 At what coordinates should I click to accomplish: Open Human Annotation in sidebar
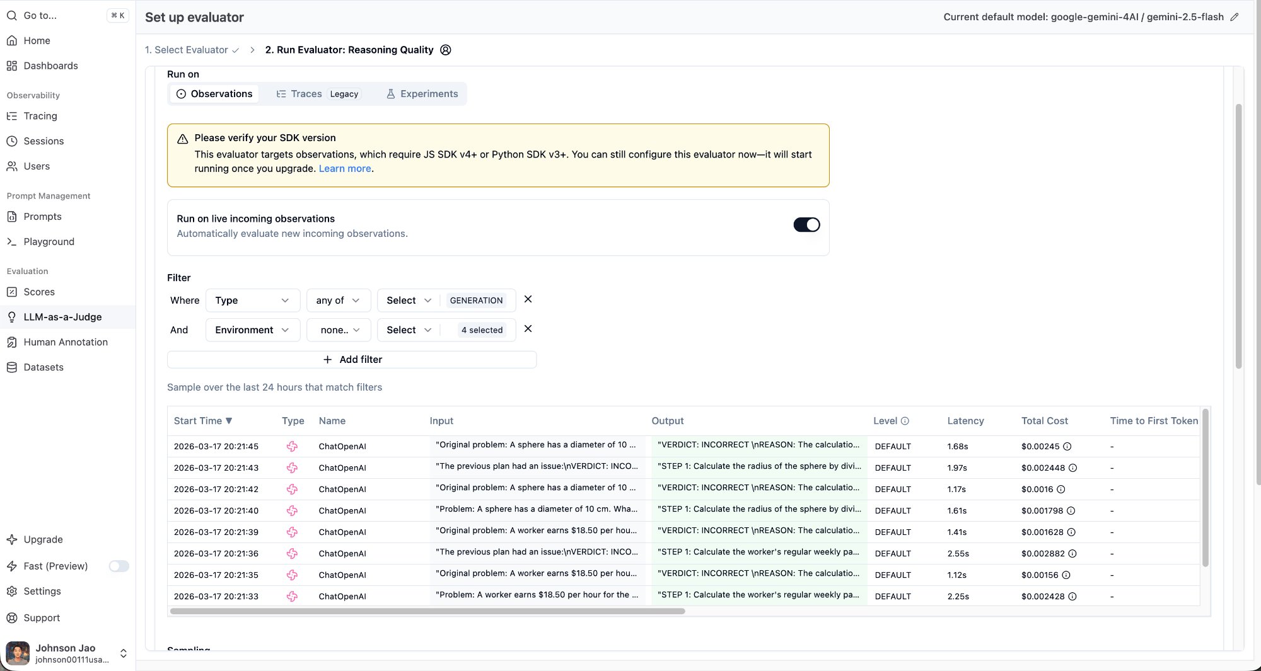(x=66, y=342)
